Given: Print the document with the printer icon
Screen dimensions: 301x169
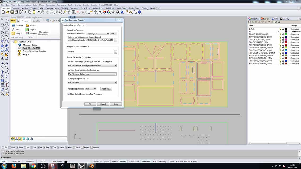Looking at the screenshot, I should point(16,12).
